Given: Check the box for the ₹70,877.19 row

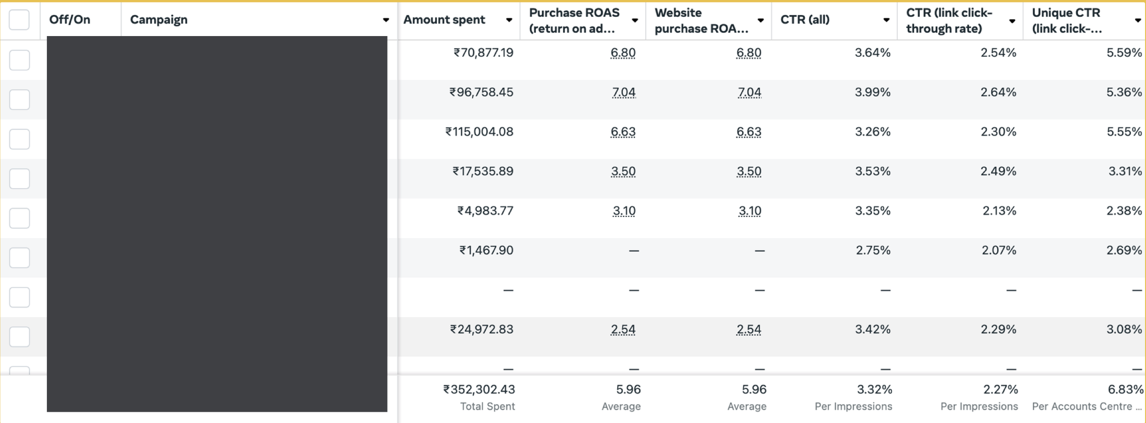Looking at the screenshot, I should [19, 60].
